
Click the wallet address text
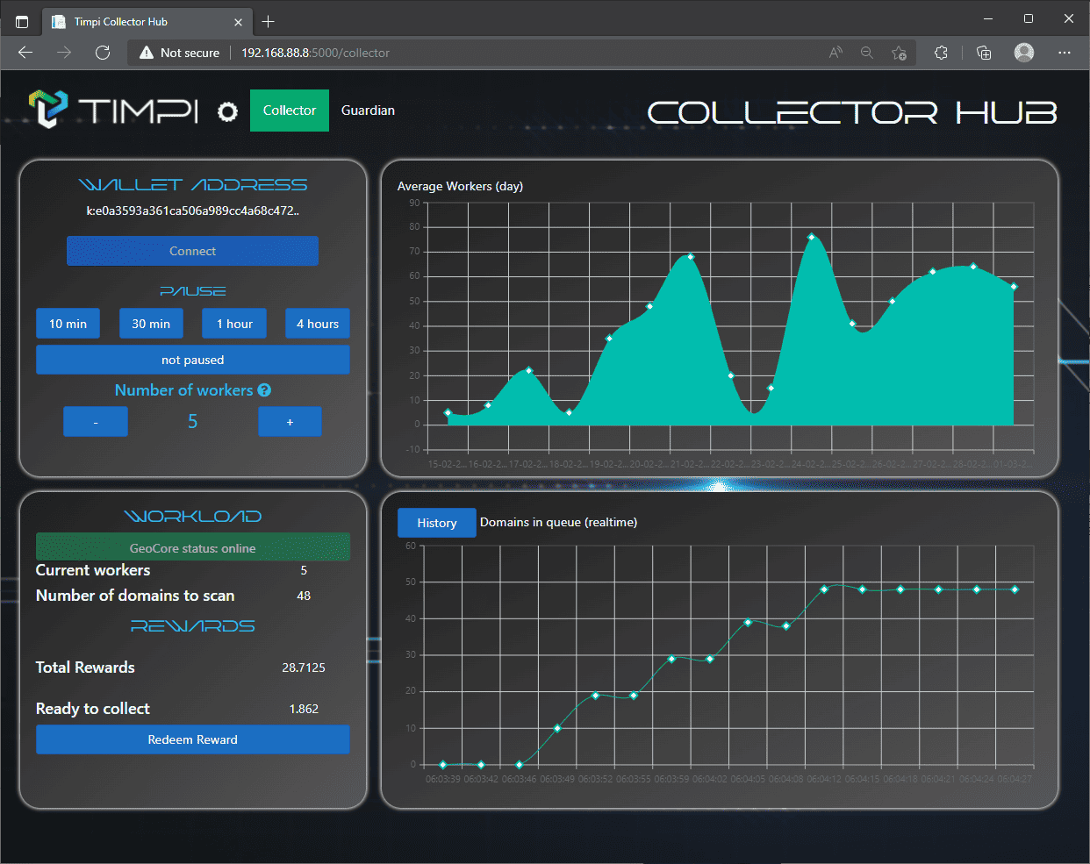193,211
